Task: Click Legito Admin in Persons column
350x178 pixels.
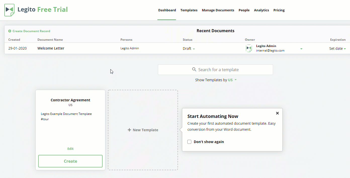Action: click(x=129, y=48)
